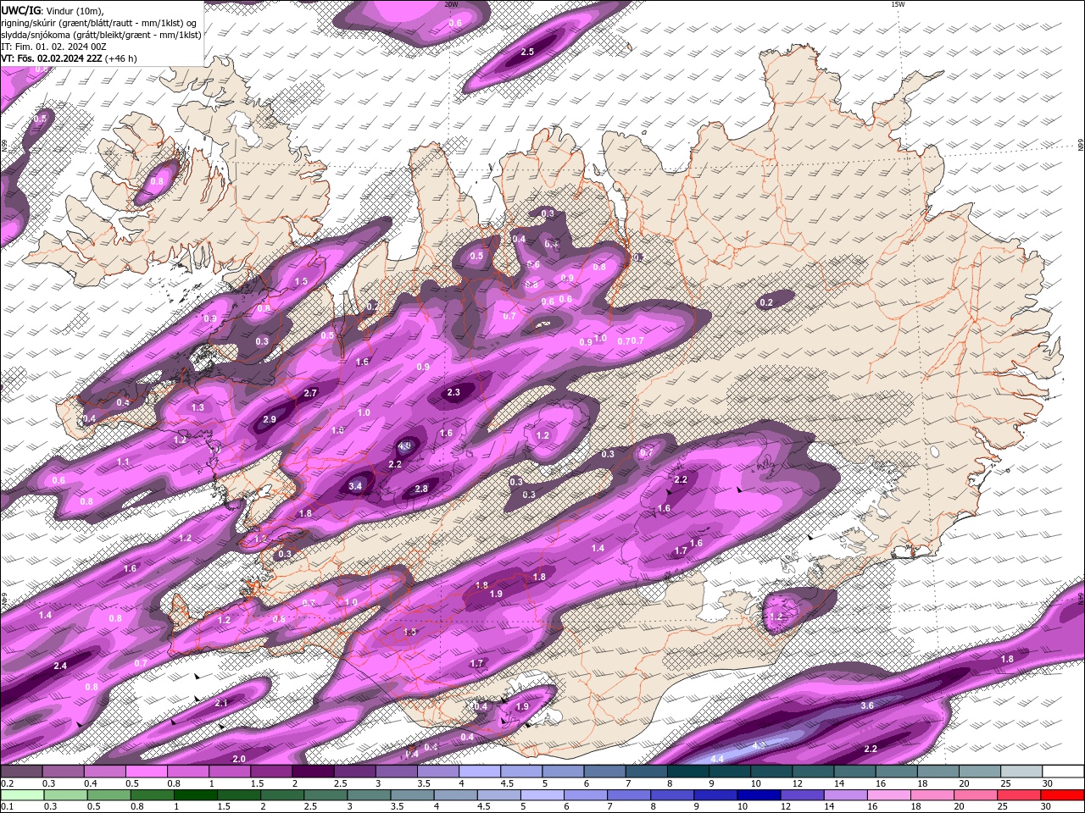
Task: Click the '20W' longitude label
Action: 451,4
